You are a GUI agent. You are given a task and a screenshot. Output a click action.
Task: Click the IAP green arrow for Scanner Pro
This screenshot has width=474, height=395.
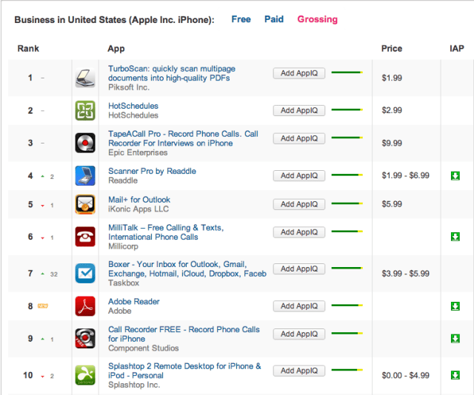(x=455, y=176)
